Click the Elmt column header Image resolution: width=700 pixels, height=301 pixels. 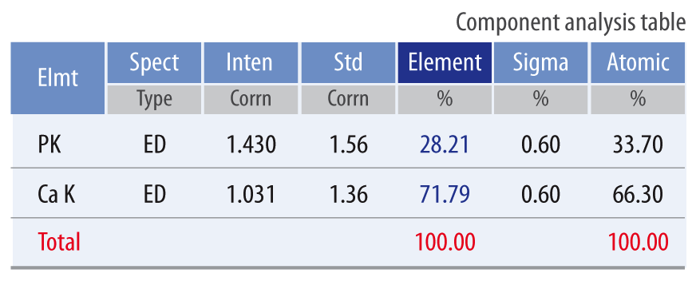[x=57, y=78]
